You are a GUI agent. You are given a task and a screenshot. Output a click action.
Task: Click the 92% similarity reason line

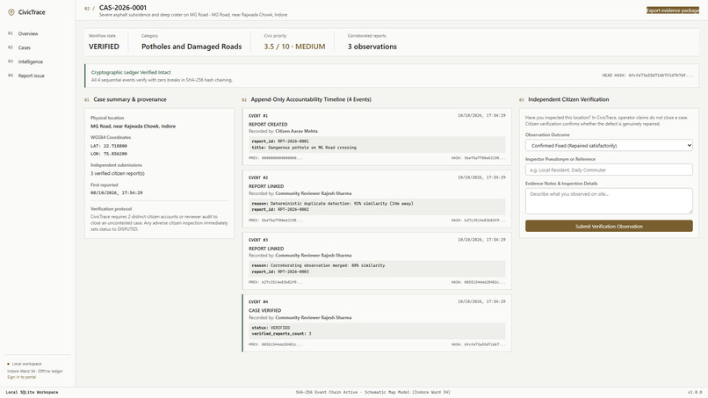[x=332, y=204]
